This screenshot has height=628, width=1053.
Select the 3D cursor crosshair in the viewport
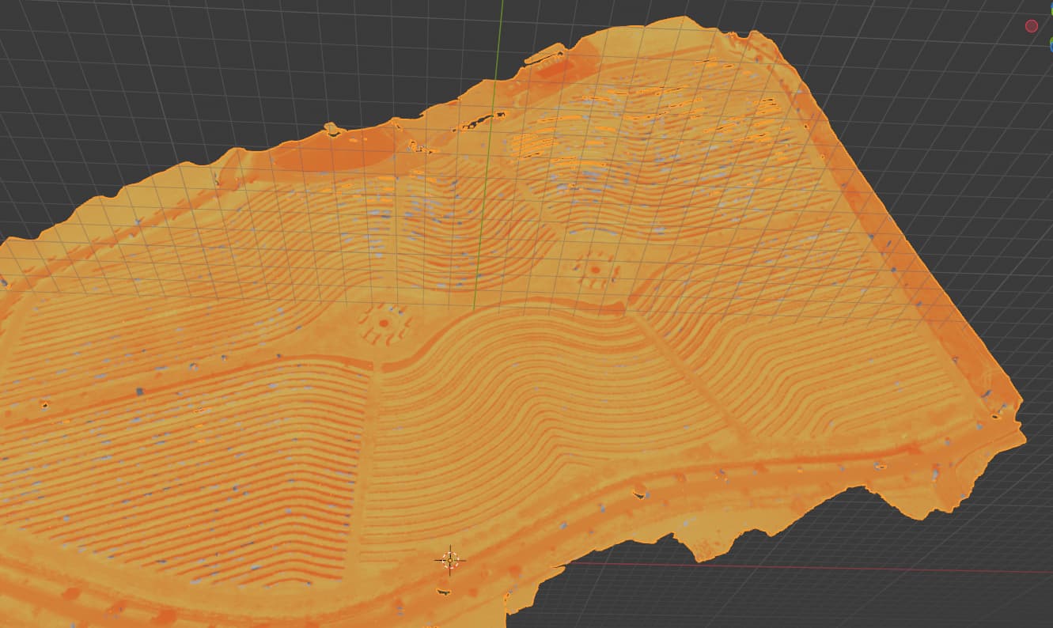point(450,561)
